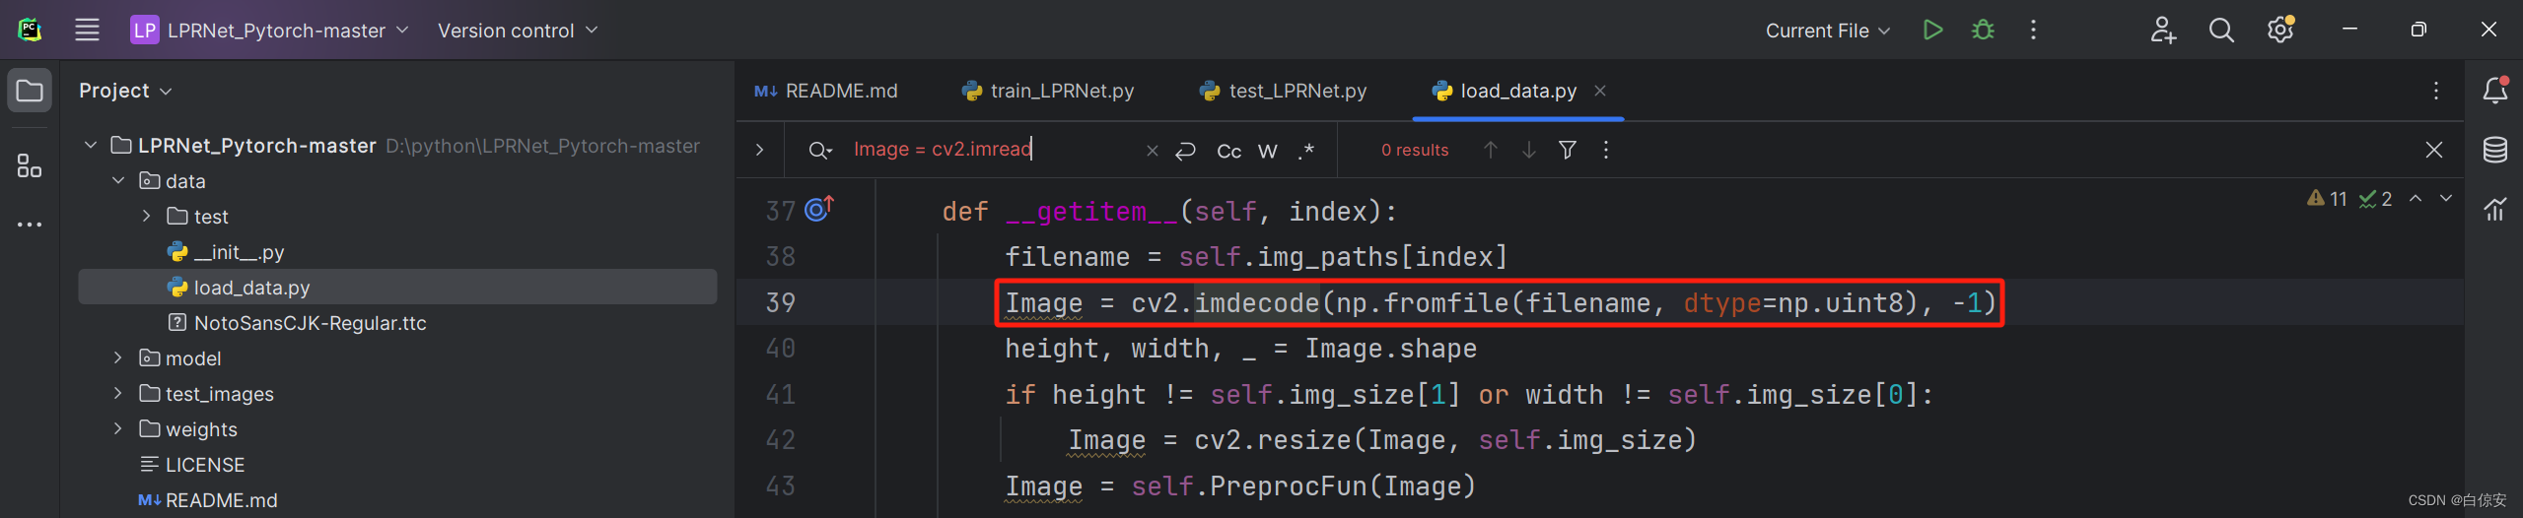This screenshot has height=518, width=2523.
Task: Go to next search occurrence
Action: coord(1528,150)
